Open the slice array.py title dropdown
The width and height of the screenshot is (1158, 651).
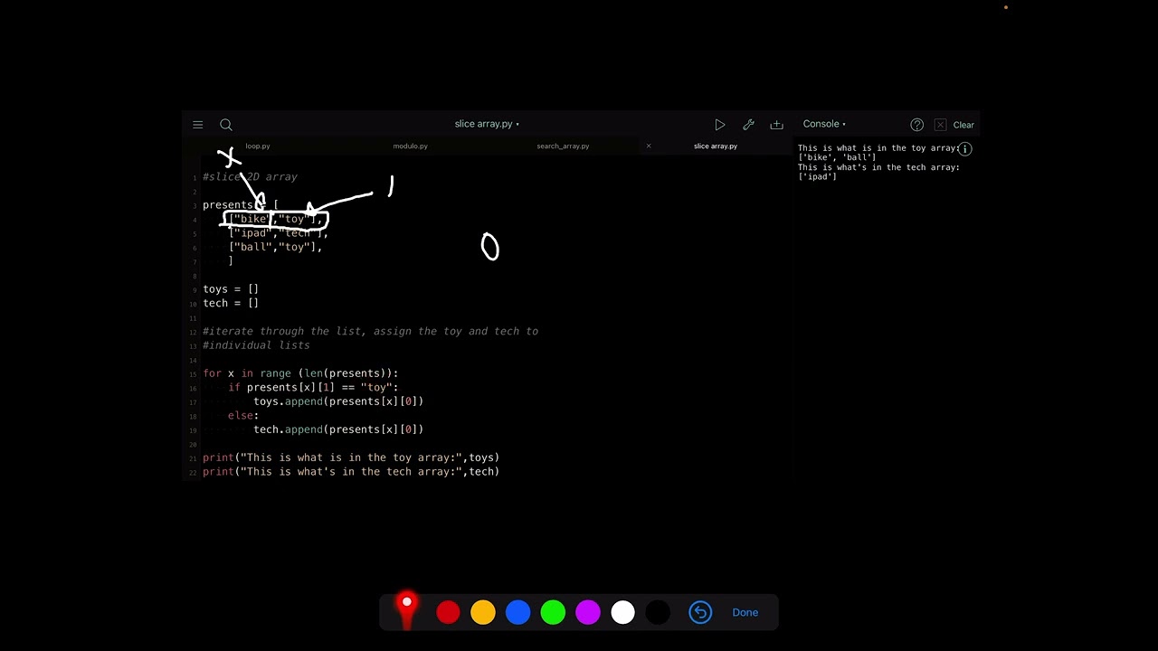click(x=487, y=124)
